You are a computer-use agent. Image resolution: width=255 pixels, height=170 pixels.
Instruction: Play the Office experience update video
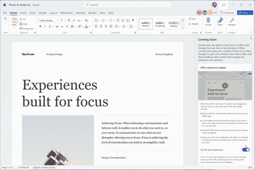[225, 85]
